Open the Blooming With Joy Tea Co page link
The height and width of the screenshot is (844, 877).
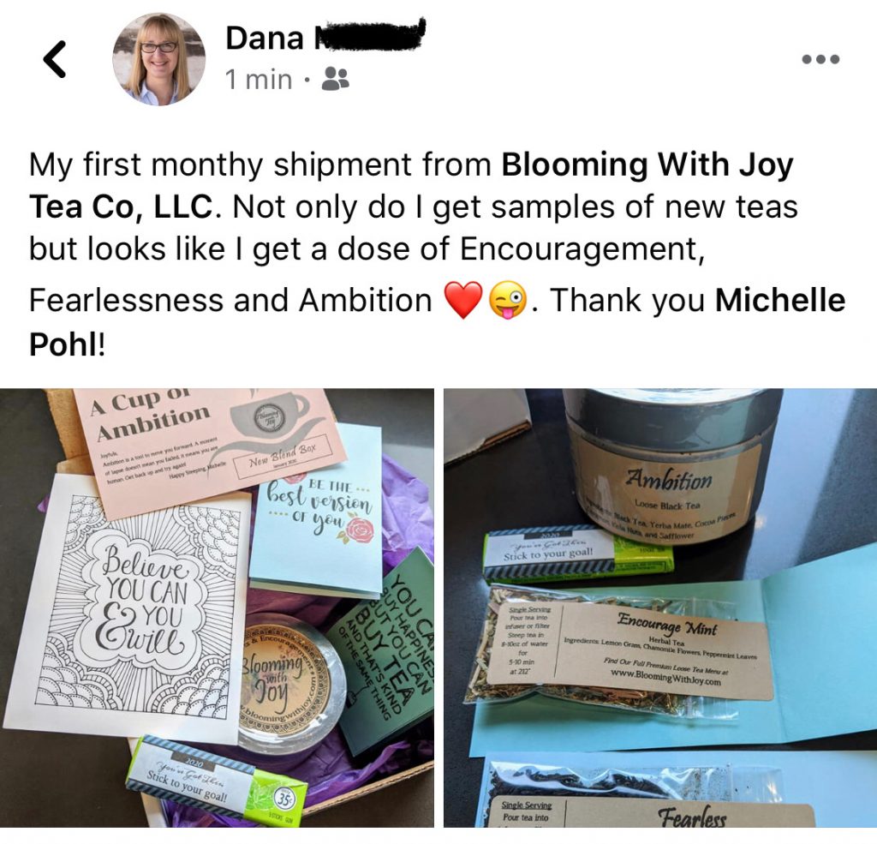click(411, 185)
